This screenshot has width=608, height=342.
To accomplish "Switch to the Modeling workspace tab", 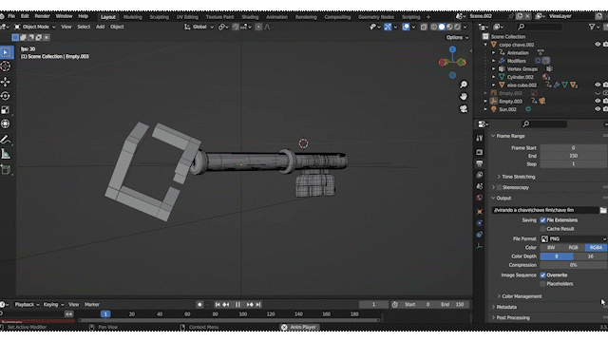I will 133,17.
